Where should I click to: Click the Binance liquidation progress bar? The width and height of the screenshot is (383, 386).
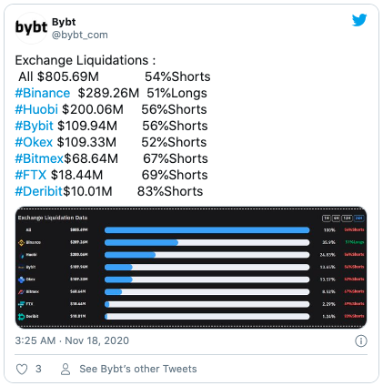click(207, 242)
